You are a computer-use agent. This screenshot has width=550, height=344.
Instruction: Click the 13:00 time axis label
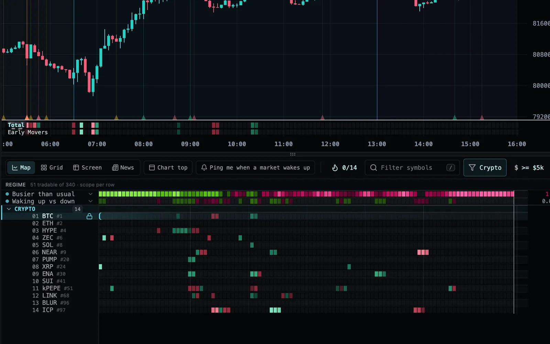pos(377,144)
